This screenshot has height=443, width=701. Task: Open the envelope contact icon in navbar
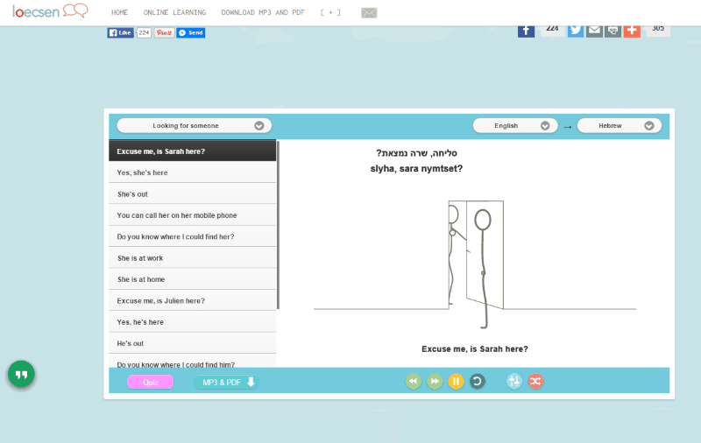point(369,13)
